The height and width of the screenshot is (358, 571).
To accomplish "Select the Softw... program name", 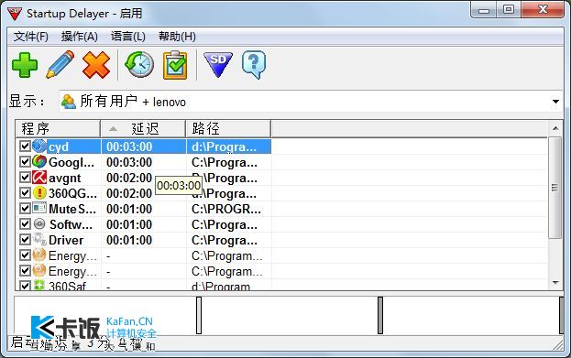I will tap(71, 225).
